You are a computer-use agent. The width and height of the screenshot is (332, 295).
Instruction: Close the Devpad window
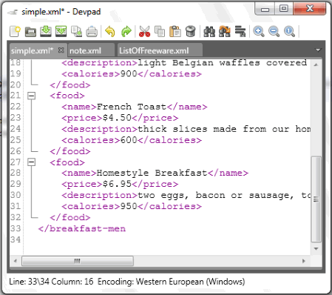310,9
